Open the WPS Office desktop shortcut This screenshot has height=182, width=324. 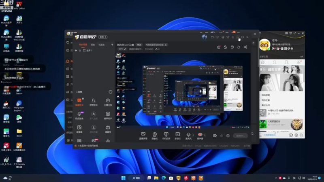click(x=19, y=6)
